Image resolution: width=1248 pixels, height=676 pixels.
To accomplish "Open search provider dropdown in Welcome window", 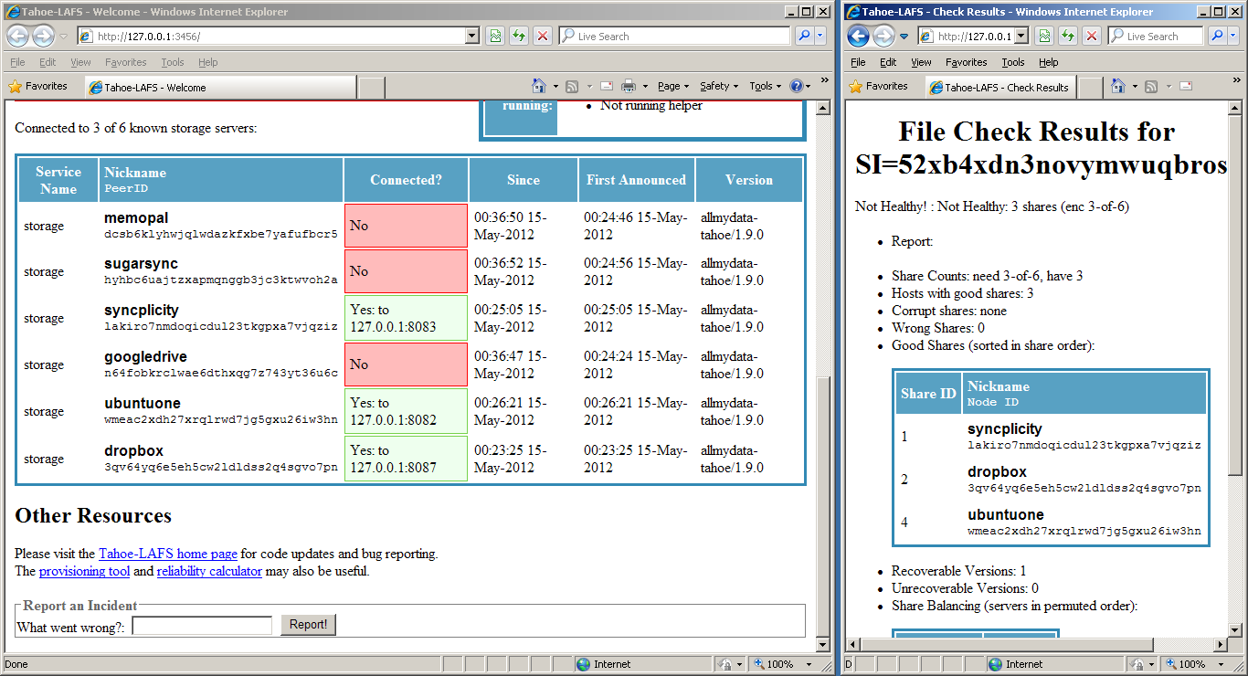I will [x=820, y=37].
